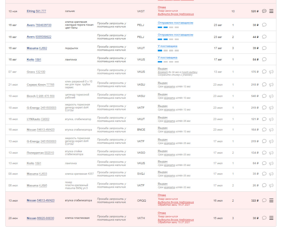Open comment bubble on the BNCE Nissan 54613-4M420 row
284x227 pixels.
(264, 130)
